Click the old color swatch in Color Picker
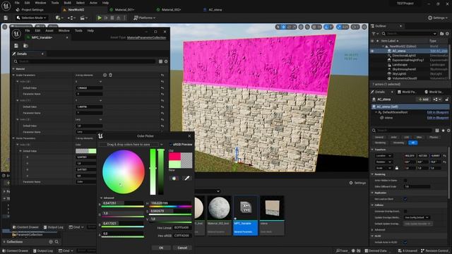452x254 pixels. point(174,157)
